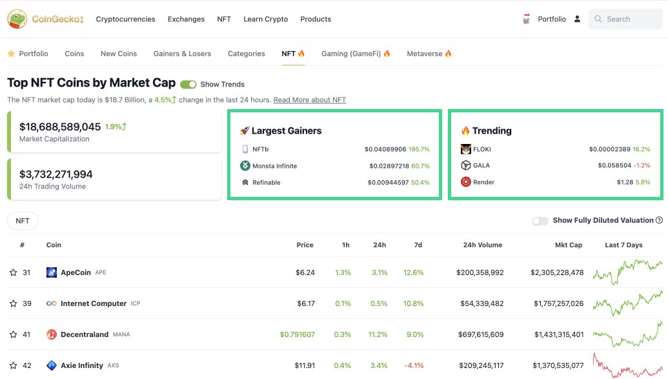Favorite Axie Infinity with its star icon

coord(13,365)
